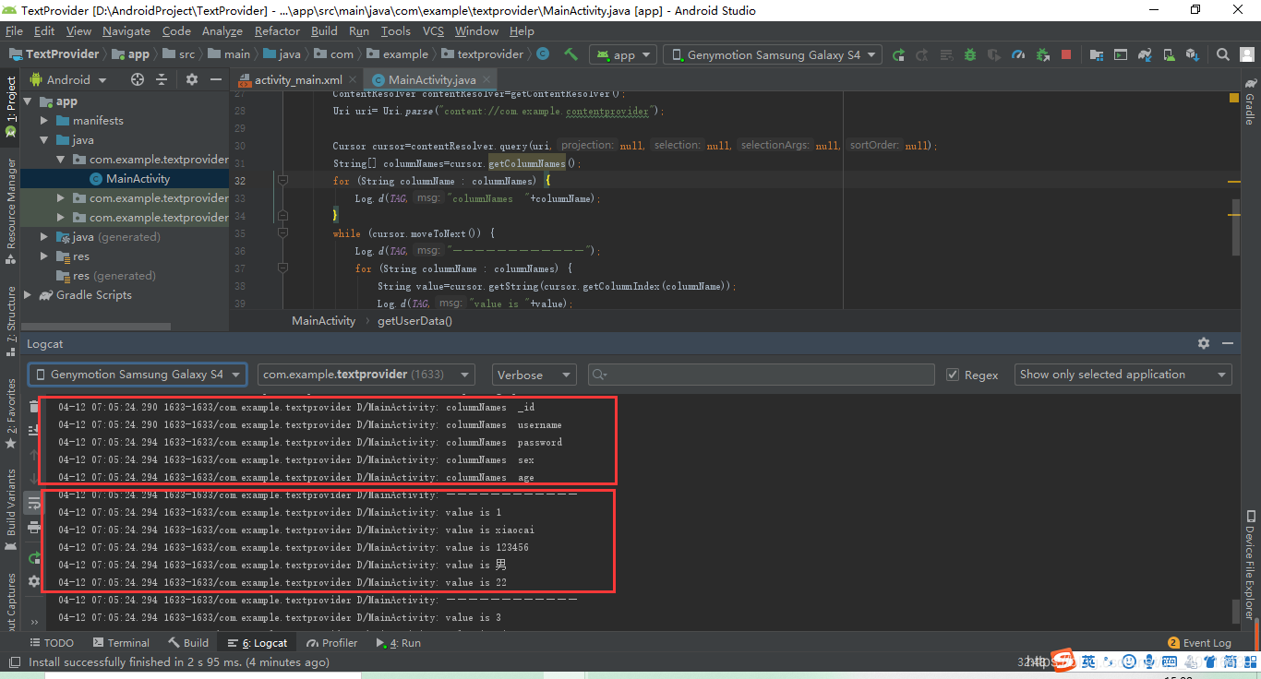This screenshot has height=679, width=1261.
Task: Click the Sogou input method icon
Action: 1064,661
